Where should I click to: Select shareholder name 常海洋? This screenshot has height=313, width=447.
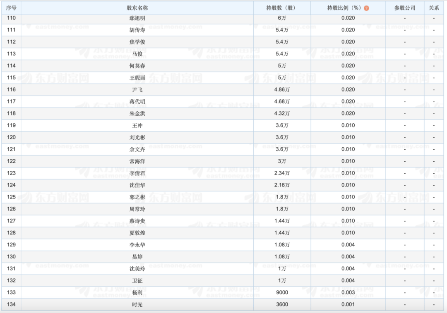137,161
